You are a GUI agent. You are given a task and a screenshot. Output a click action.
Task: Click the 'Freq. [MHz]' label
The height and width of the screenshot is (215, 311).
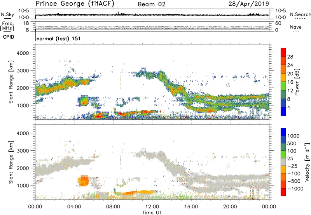tap(7, 26)
